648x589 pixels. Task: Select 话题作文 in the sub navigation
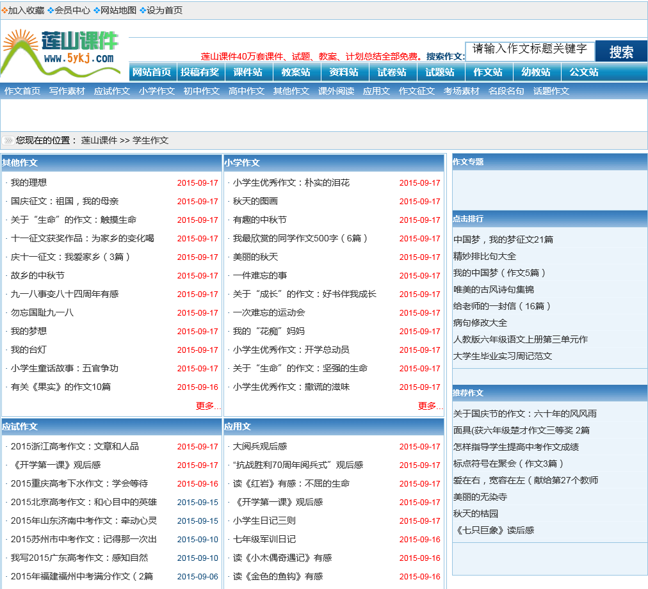click(551, 91)
